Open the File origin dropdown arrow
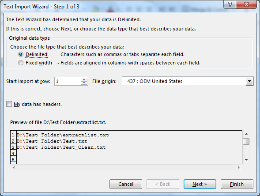Image resolution: width=260 pixels, height=196 pixels. 249,81
